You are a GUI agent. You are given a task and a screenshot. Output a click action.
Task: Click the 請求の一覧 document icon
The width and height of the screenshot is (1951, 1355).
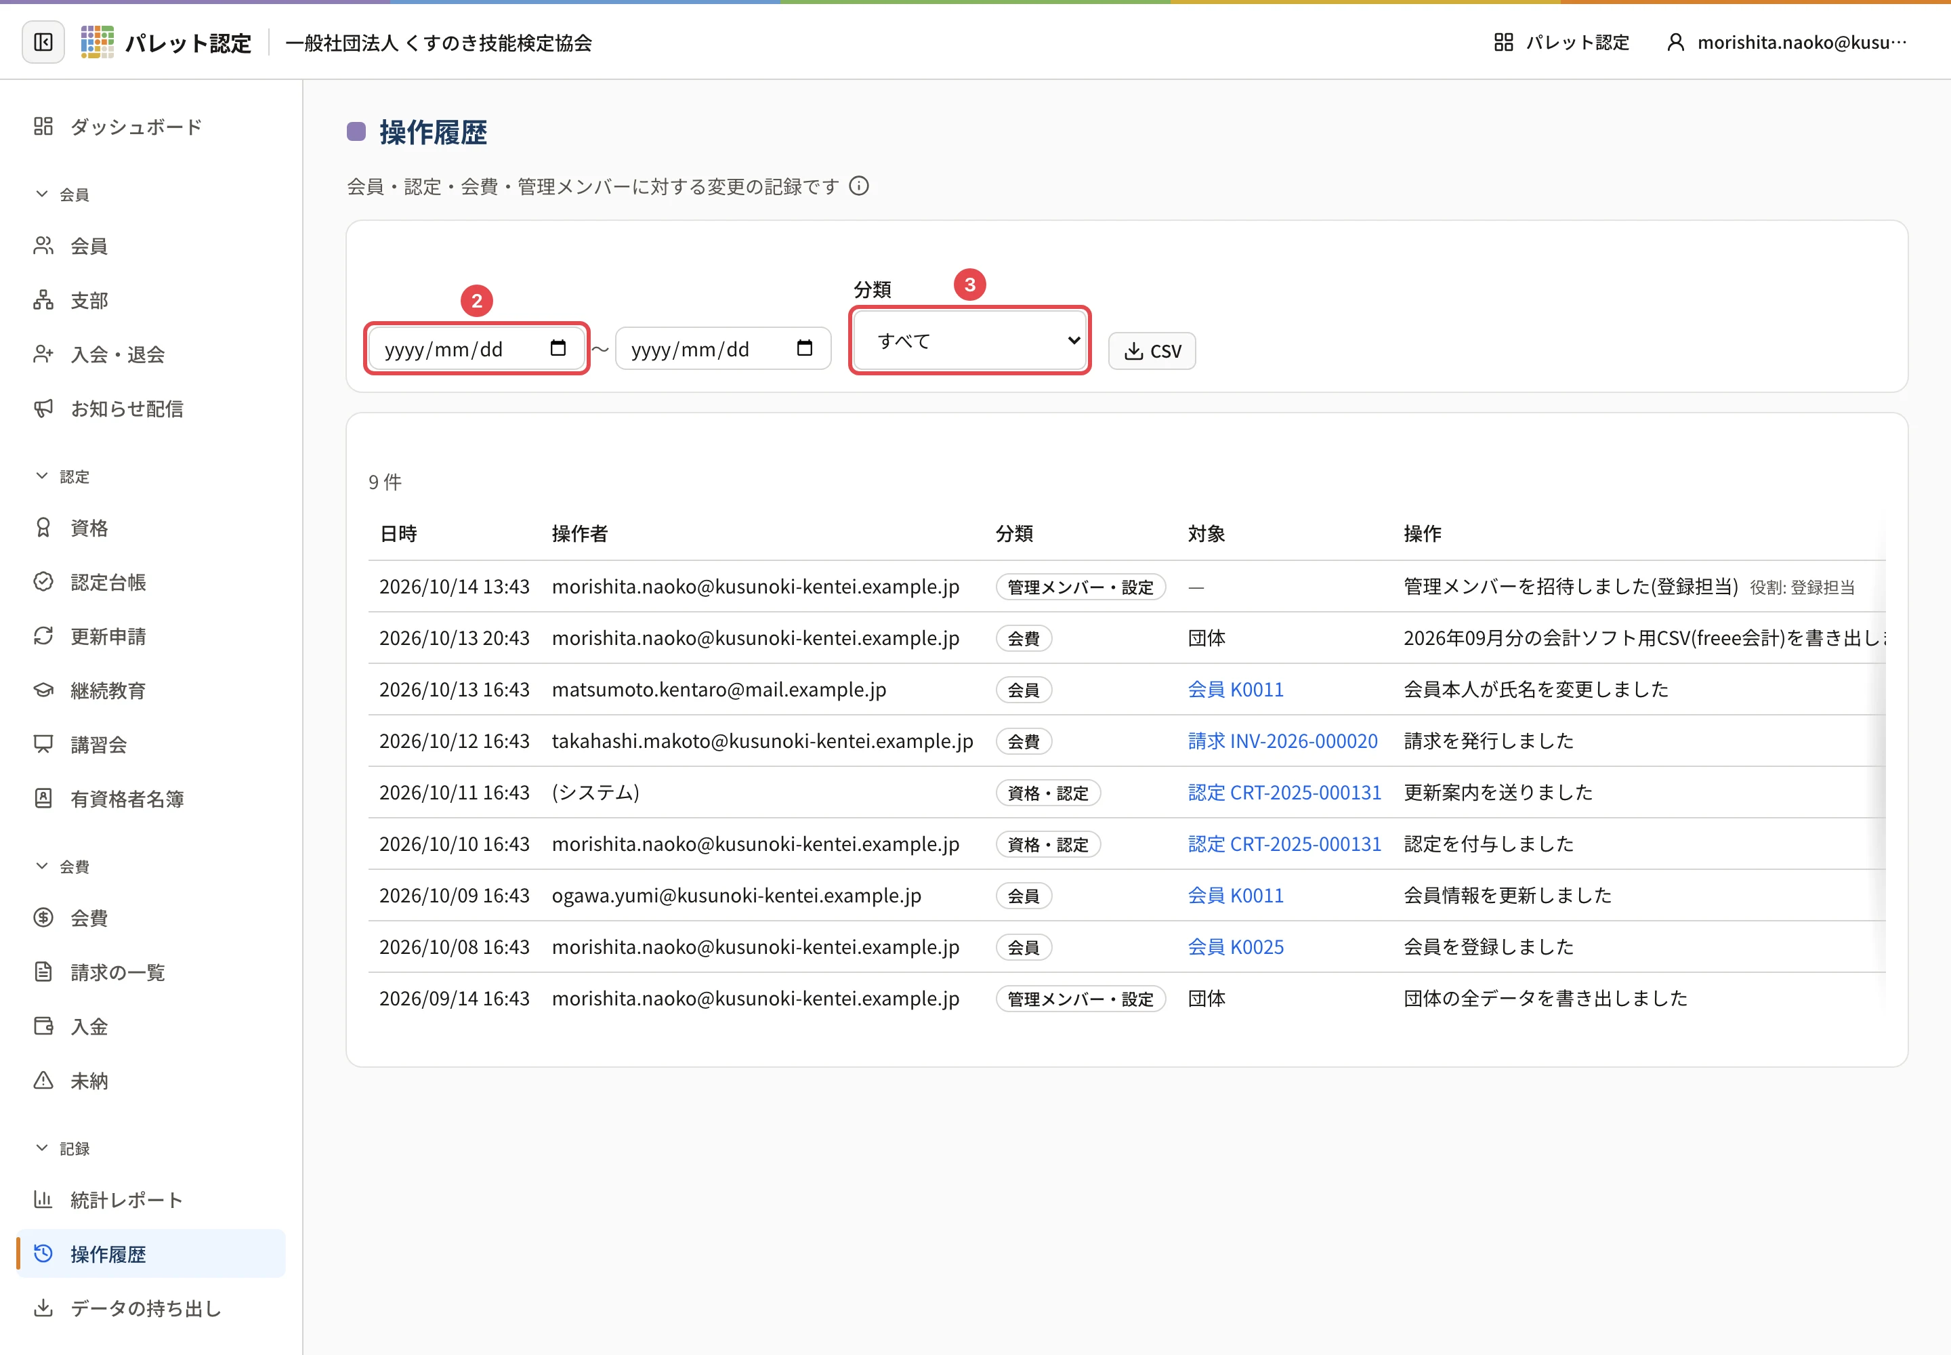point(43,972)
